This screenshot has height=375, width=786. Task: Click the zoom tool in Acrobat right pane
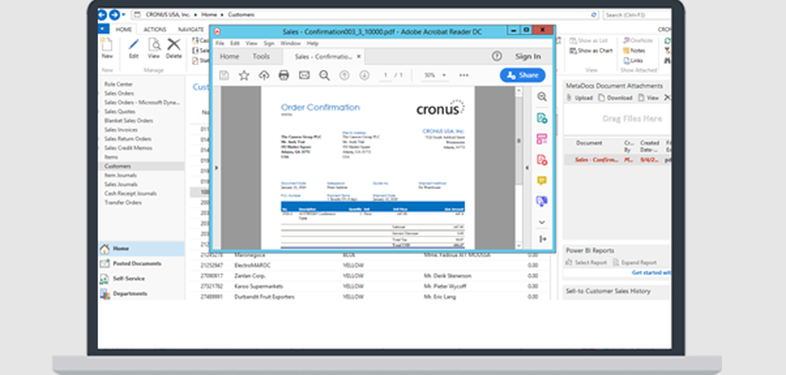[x=542, y=97]
